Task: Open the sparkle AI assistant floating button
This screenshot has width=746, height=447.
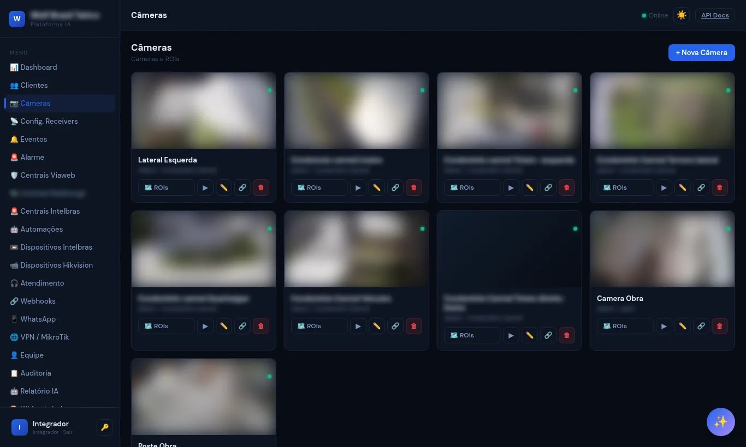Action: [x=721, y=422]
